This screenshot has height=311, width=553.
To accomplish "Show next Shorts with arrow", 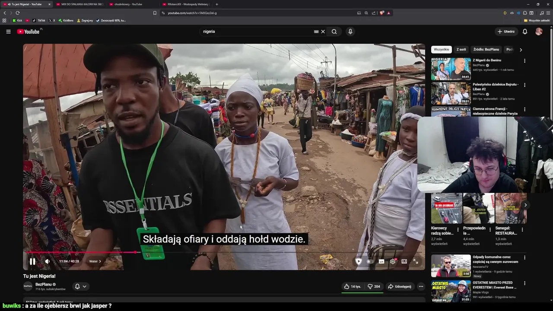I will 525,205.
